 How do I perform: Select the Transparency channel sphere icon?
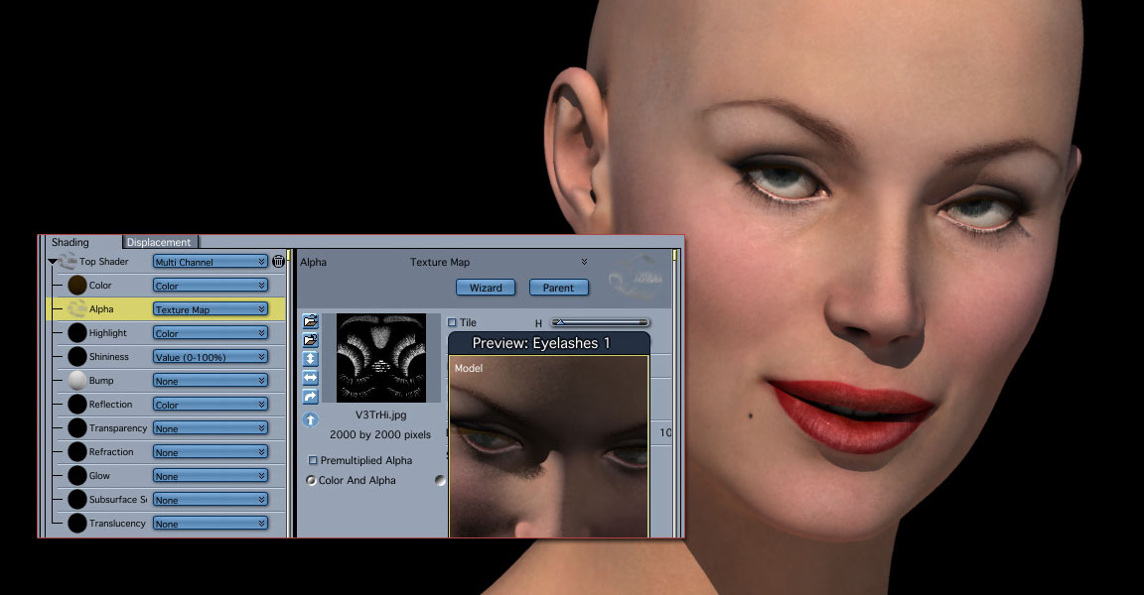77,427
